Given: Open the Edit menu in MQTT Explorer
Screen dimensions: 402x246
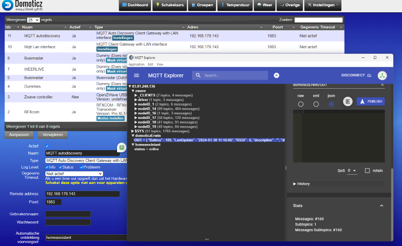Looking at the screenshot, I should 150,65.
